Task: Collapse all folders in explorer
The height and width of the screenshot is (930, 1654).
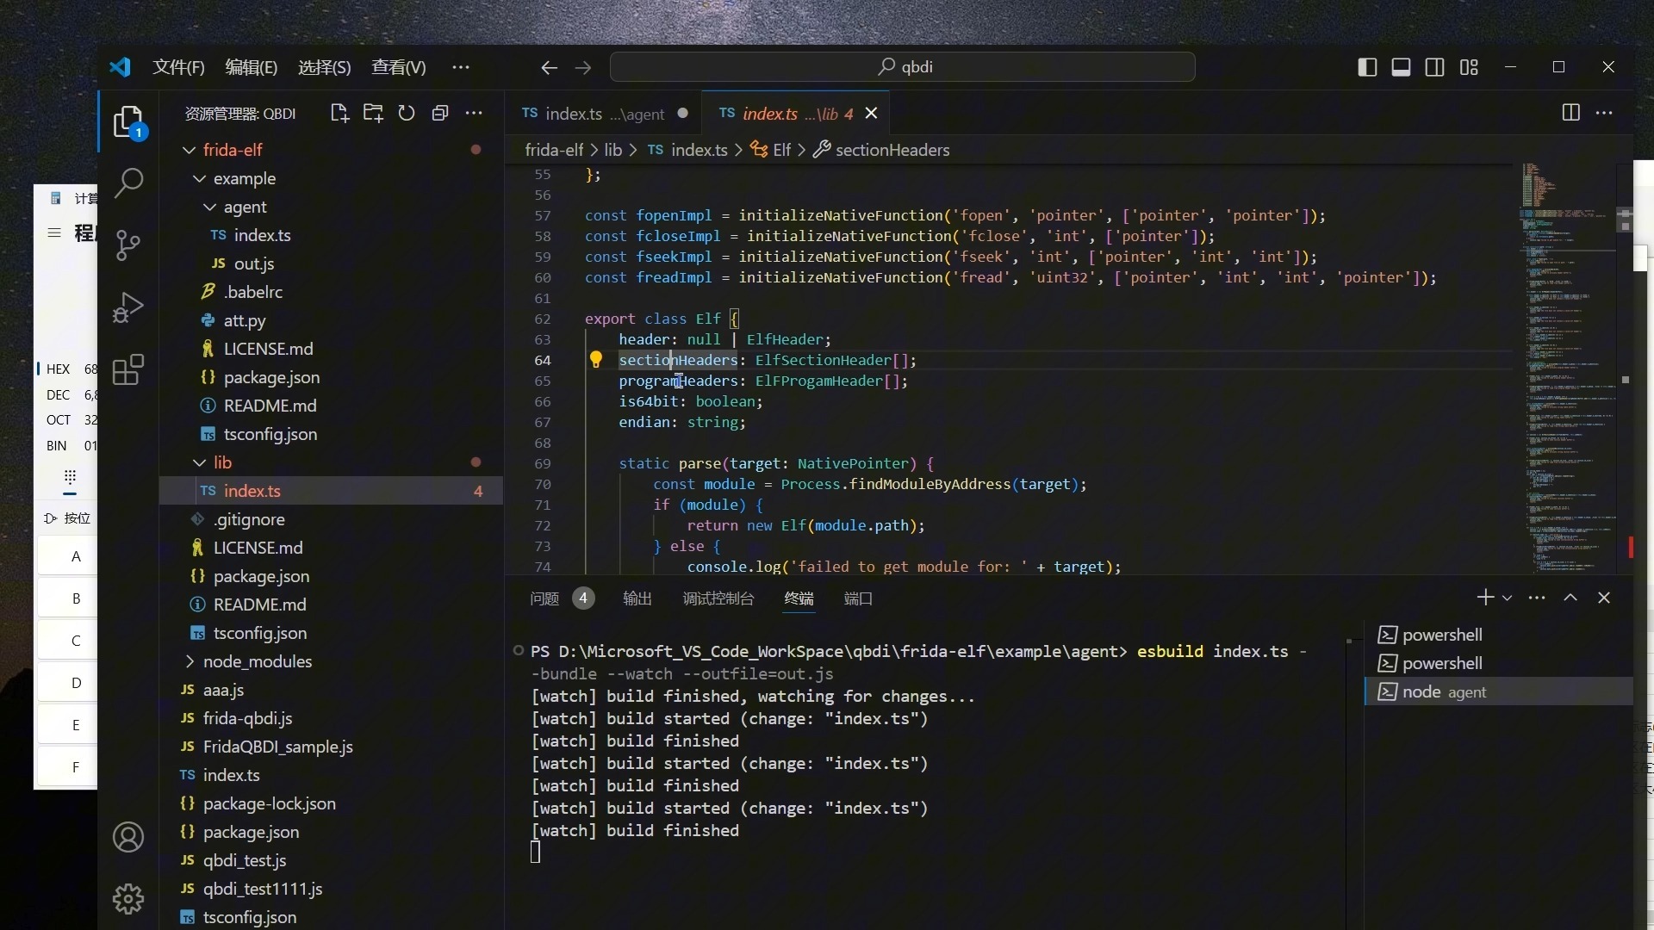Action: point(440,113)
